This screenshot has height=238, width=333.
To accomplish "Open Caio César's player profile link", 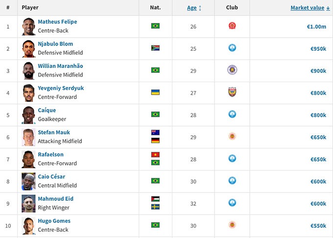I will 51,176.
